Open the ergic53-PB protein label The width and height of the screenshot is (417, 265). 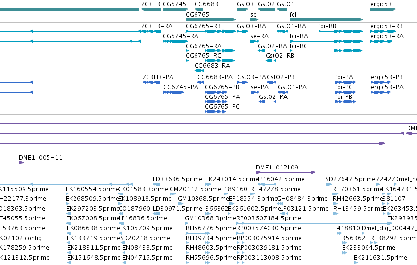point(387,77)
